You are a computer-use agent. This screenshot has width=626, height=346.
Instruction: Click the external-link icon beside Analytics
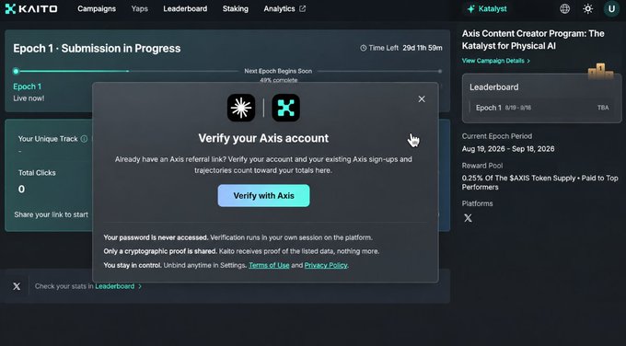tap(303, 9)
